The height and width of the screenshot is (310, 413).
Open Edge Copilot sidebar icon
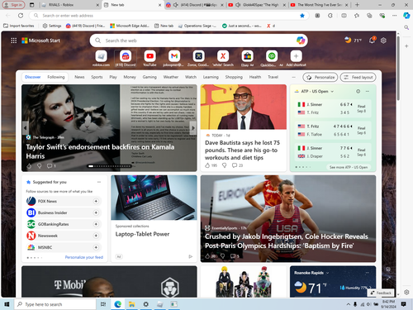[406, 16]
